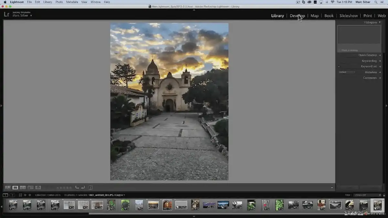Select Loupe view button in the toolbar

pos(15,187)
